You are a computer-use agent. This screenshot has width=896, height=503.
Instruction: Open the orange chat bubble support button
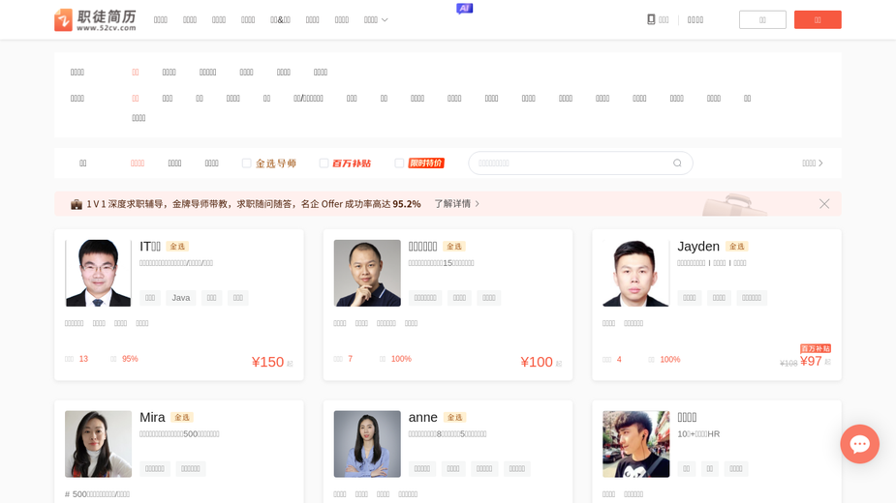(859, 444)
